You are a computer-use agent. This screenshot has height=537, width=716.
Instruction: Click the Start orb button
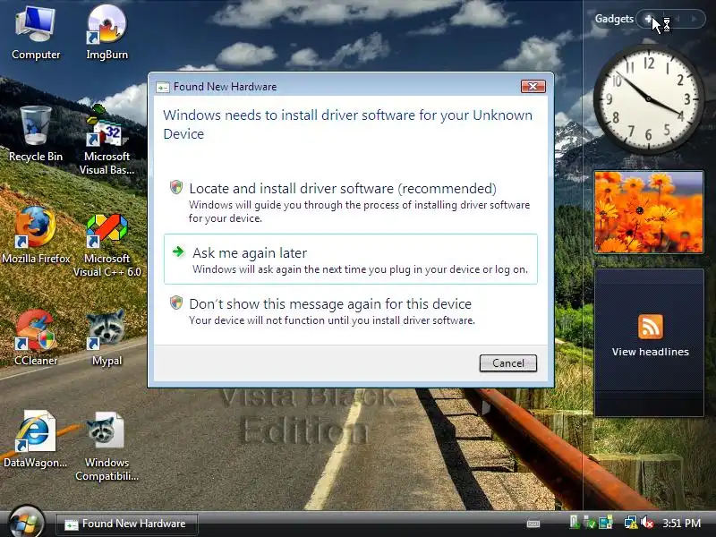(26, 523)
